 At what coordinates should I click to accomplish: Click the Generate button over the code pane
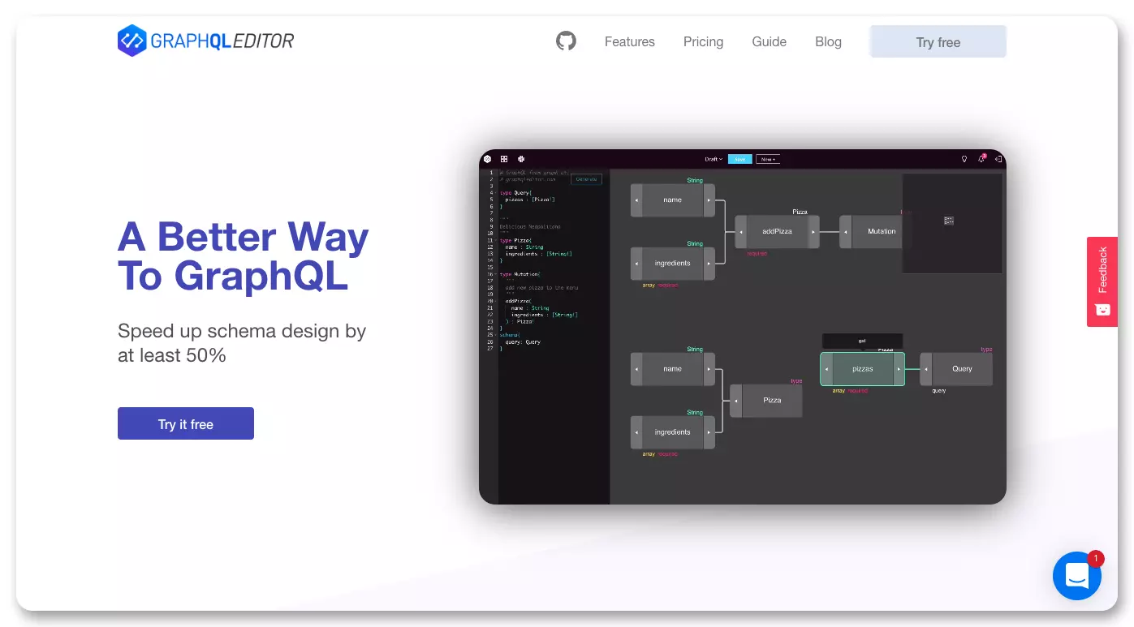(586, 179)
